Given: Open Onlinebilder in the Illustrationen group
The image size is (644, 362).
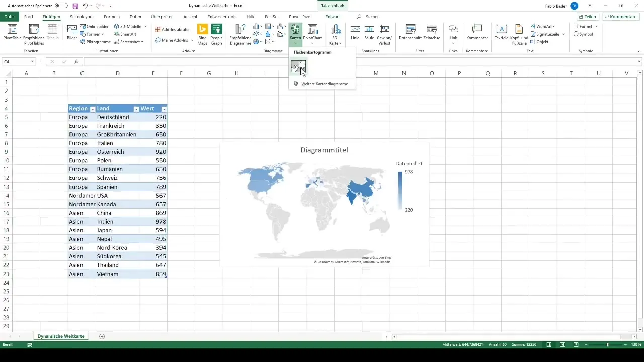Looking at the screenshot, I should (94, 26).
